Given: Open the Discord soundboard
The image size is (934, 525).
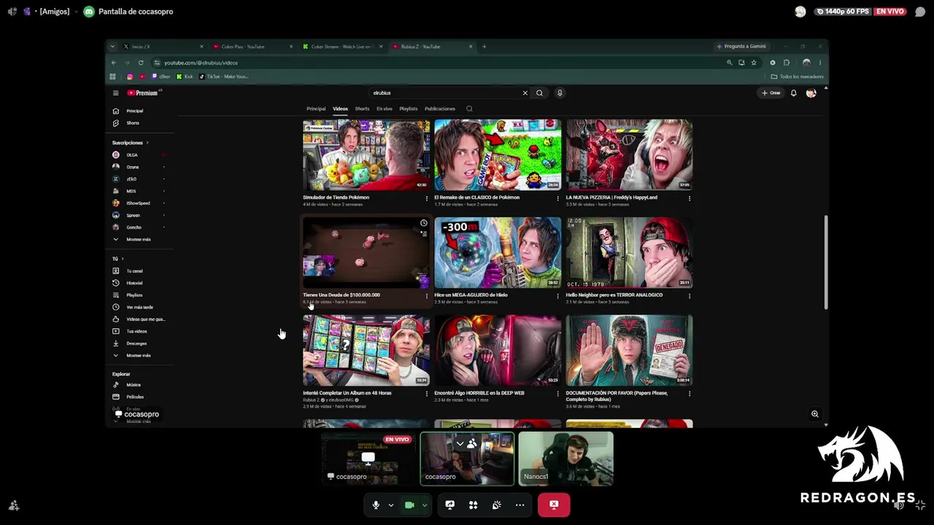Looking at the screenshot, I should click(496, 505).
